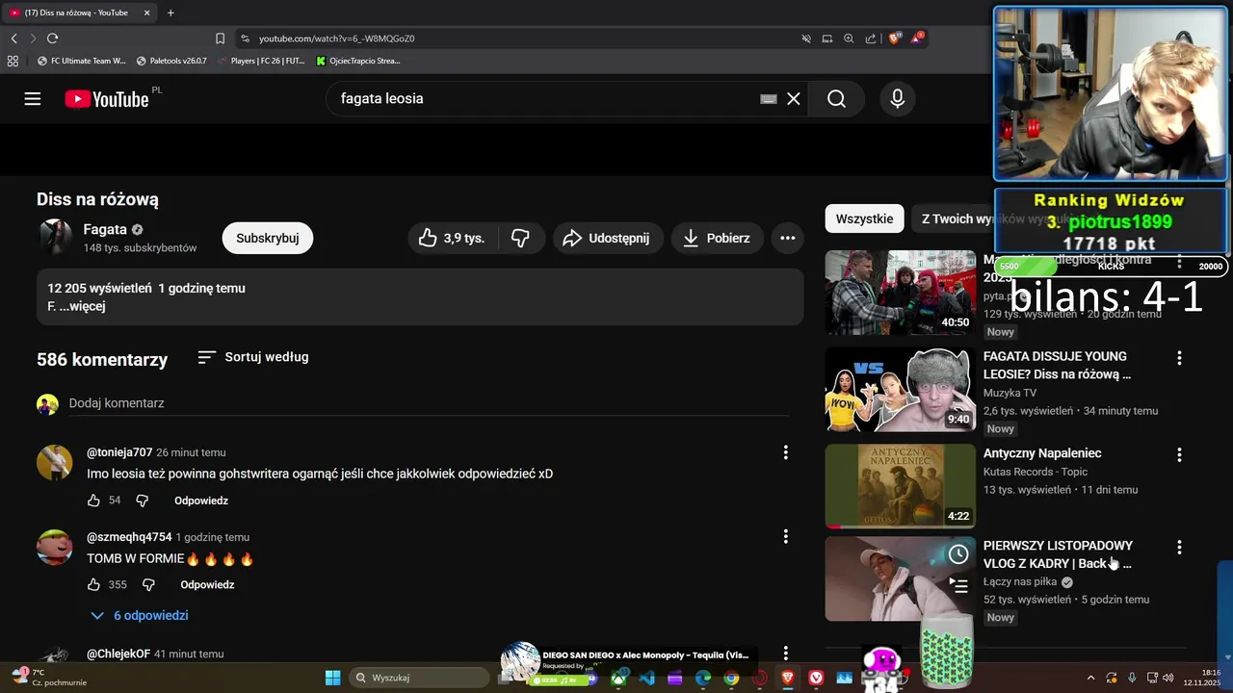Like the comment by @tonieja707
The image size is (1233, 693).
pyautogui.click(x=93, y=500)
